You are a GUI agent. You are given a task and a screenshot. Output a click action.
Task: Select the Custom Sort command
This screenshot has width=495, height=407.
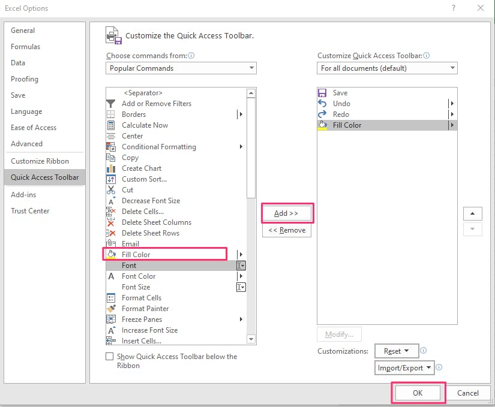pos(142,179)
